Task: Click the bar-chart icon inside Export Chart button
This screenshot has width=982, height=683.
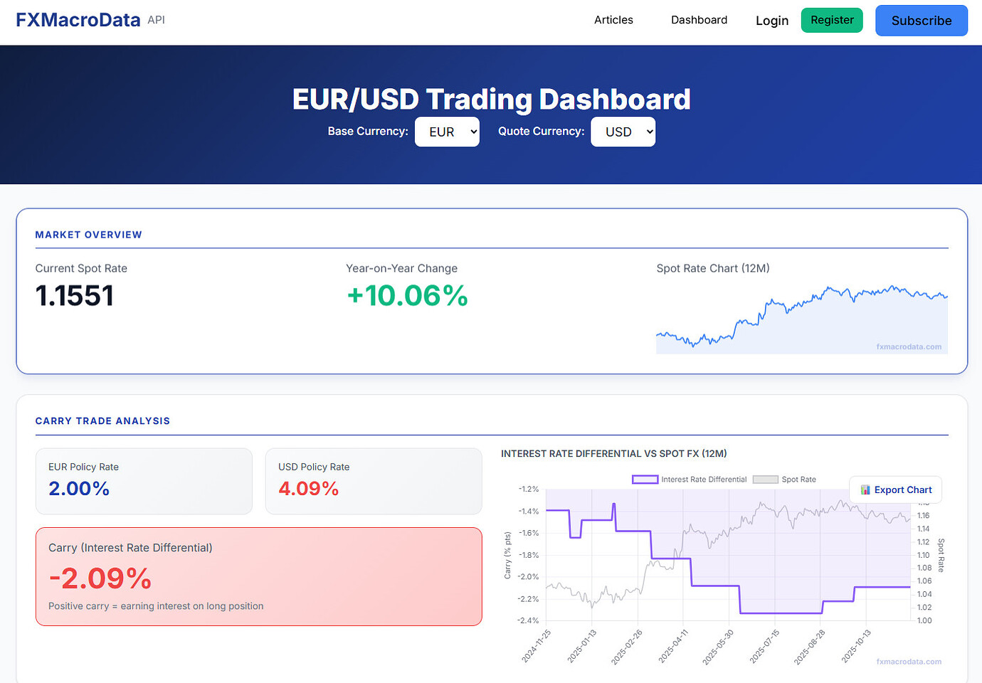Action: pyautogui.click(x=865, y=489)
